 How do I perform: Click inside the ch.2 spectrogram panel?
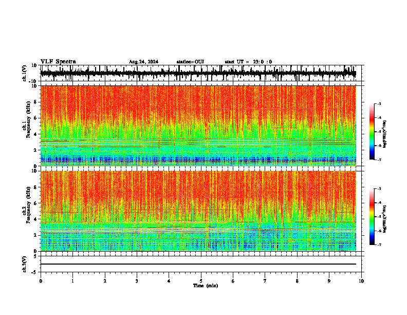(x=198, y=211)
